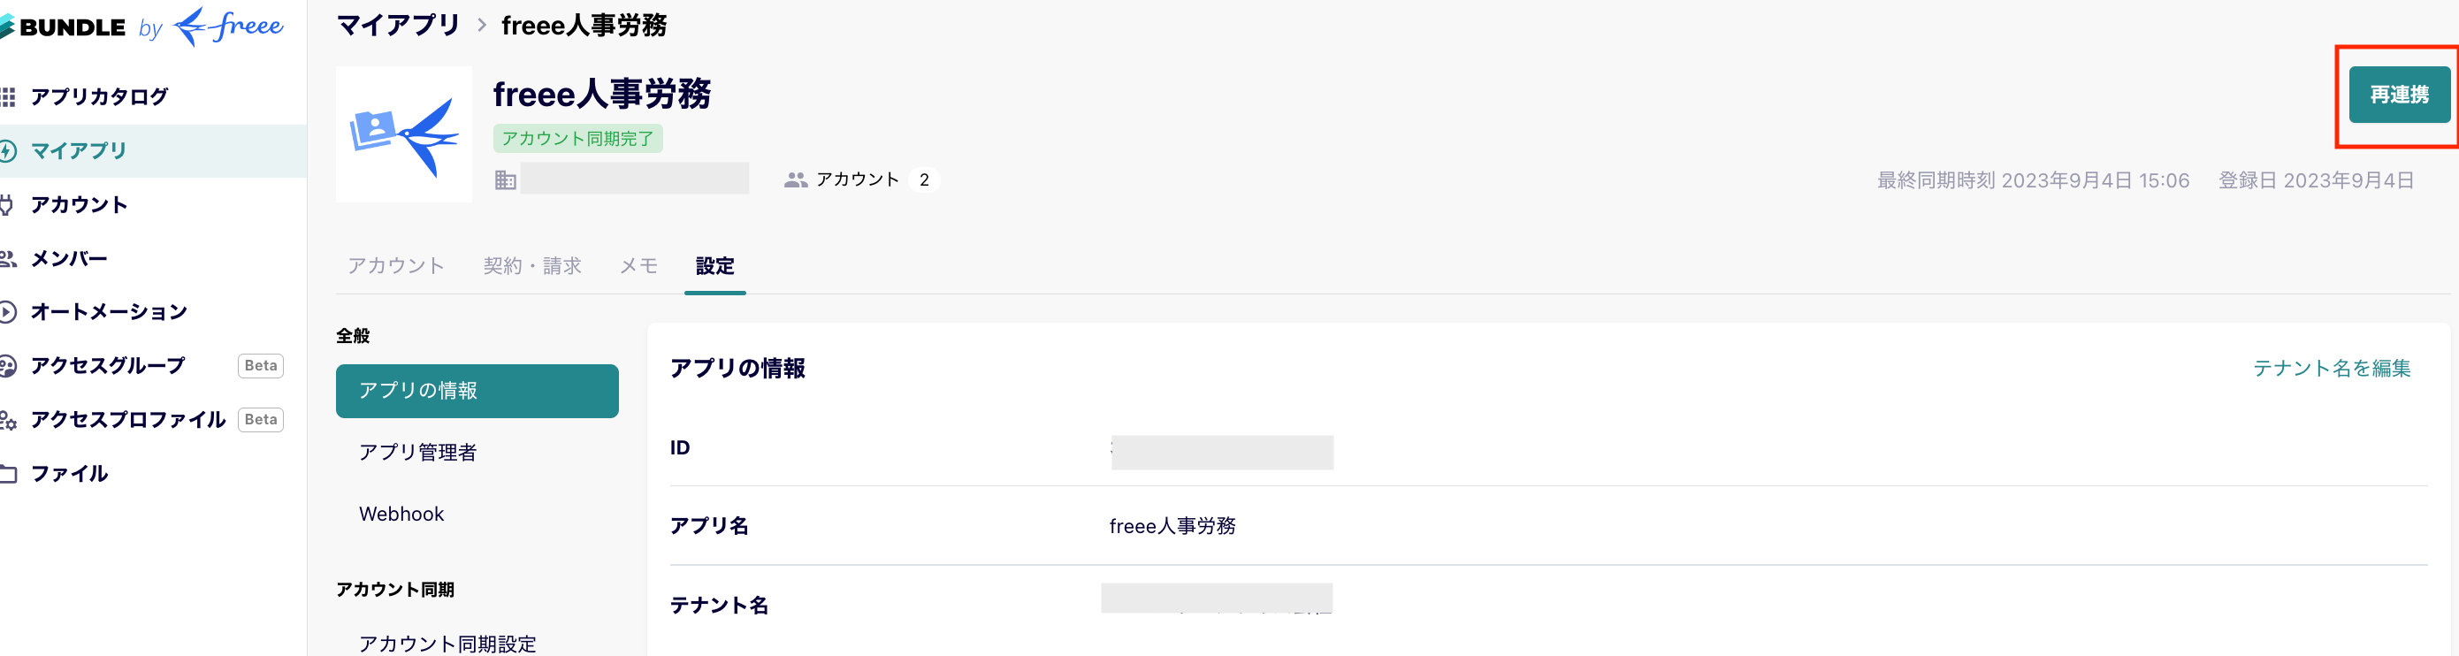Image resolution: width=2459 pixels, height=656 pixels.
Task: Click the freee人事労務 app logo thumbnail
Action: pos(404,134)
